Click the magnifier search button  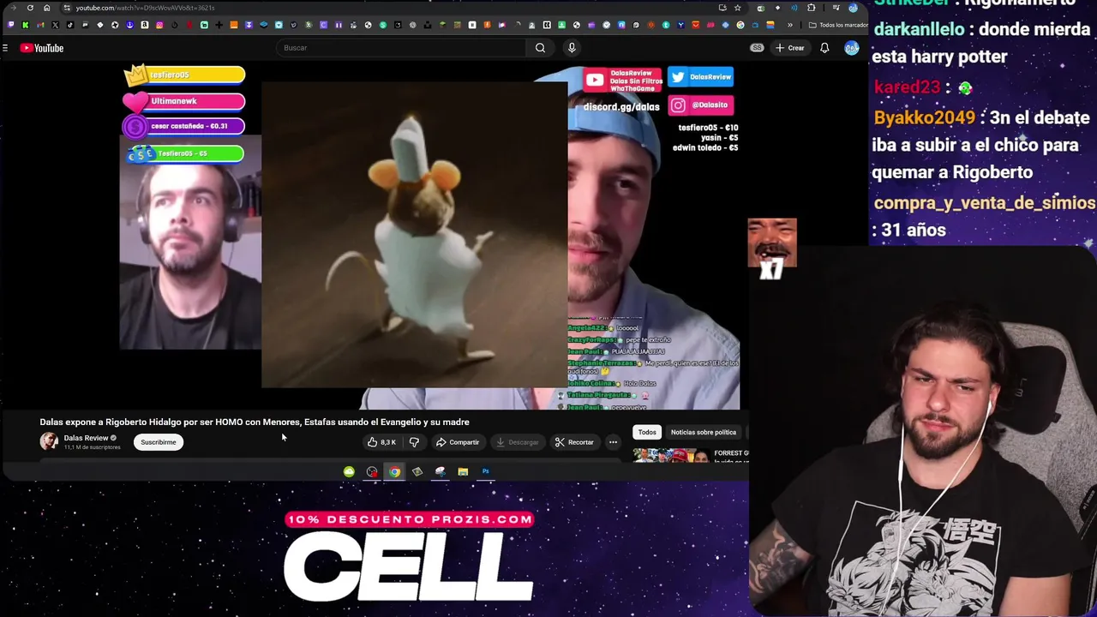pos(540,48)
